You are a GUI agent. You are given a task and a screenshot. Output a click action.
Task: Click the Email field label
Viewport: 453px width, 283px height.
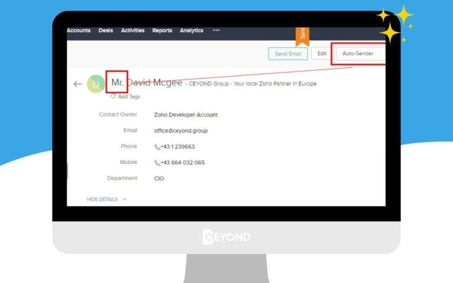click(130, 130)
